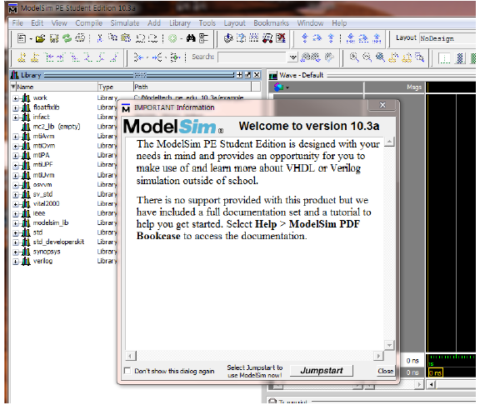Click the Copy toolbar icon

click(x=113, y=38)
